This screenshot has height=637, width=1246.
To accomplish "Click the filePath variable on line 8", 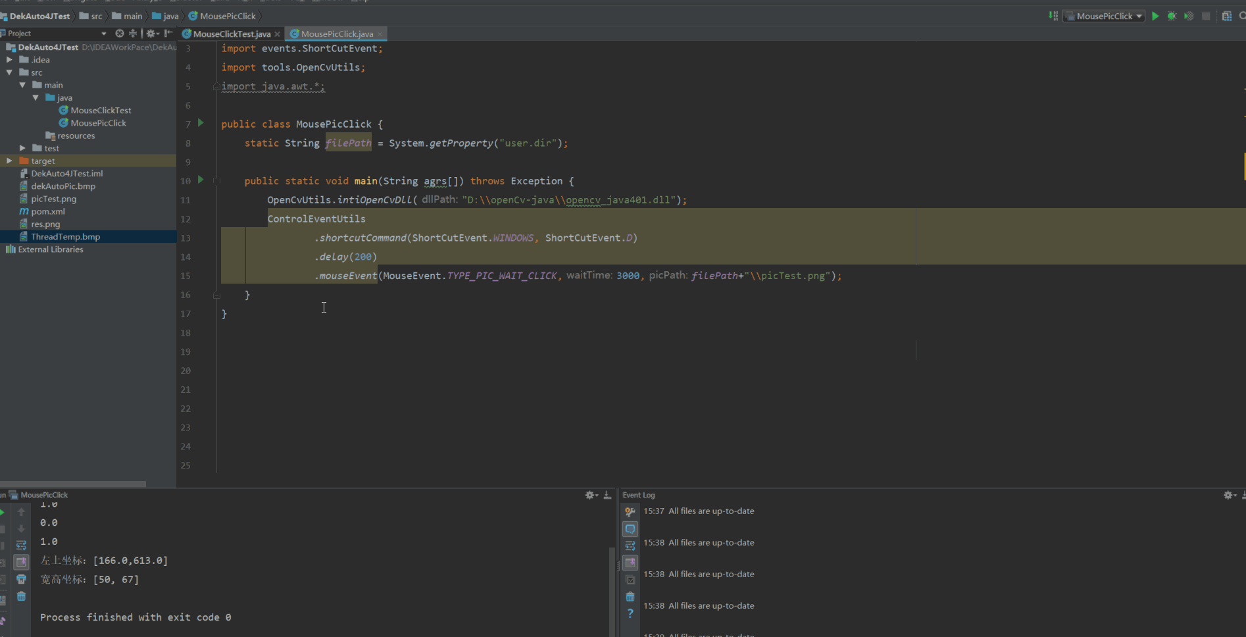I will coord(348,143).
